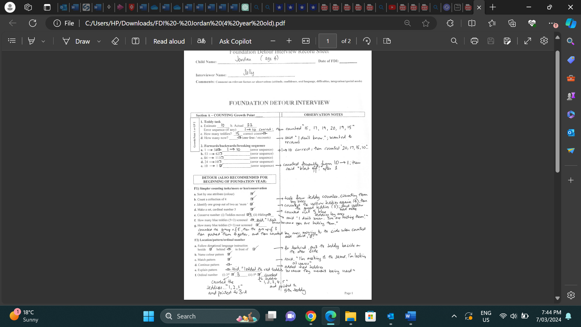Save the PDF with Save as

[x=507, y=41]
